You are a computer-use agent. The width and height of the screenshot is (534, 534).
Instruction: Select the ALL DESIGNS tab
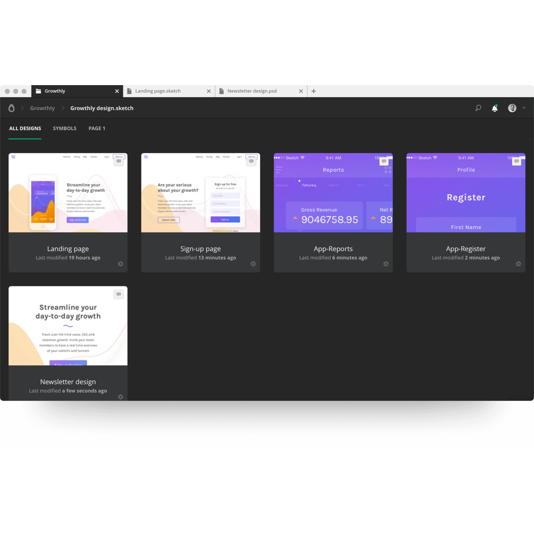click(25, 128)
